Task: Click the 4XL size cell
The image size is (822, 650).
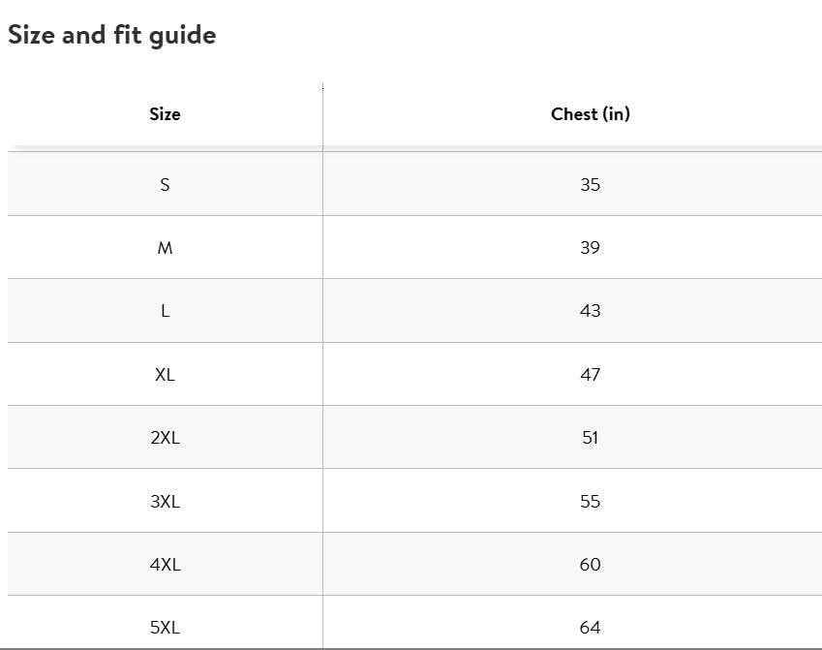Action: point(165,564)
